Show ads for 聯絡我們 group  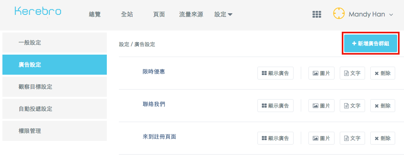(x=275, y=106)
